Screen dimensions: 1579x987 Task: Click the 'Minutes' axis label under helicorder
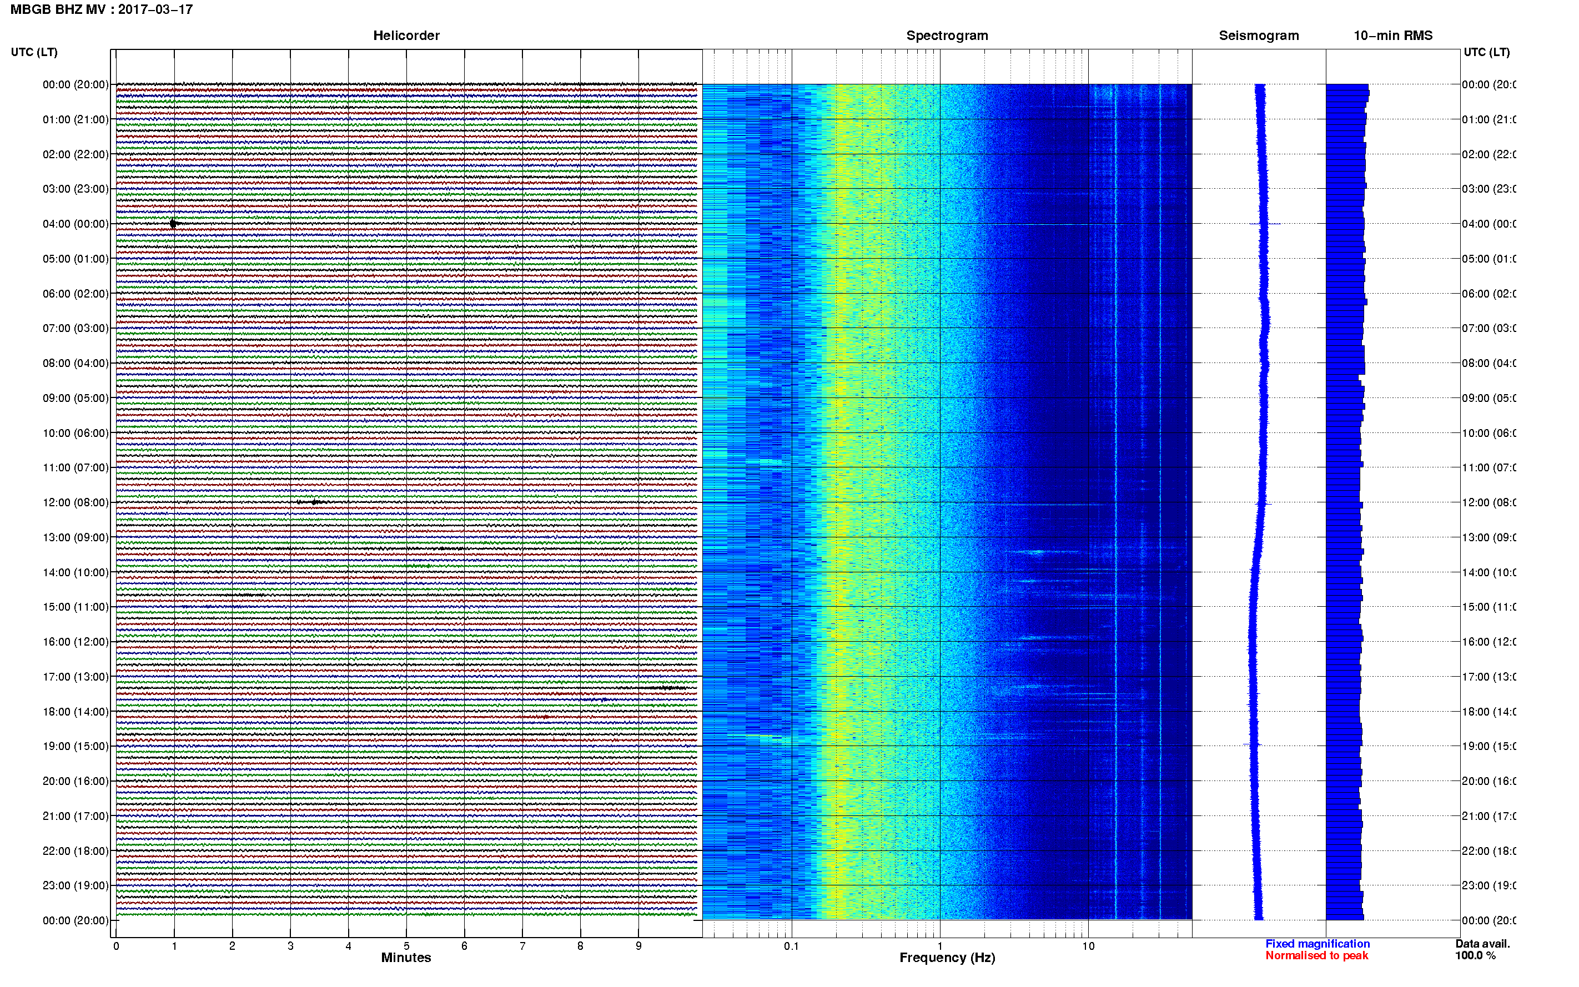coord(406,958)
